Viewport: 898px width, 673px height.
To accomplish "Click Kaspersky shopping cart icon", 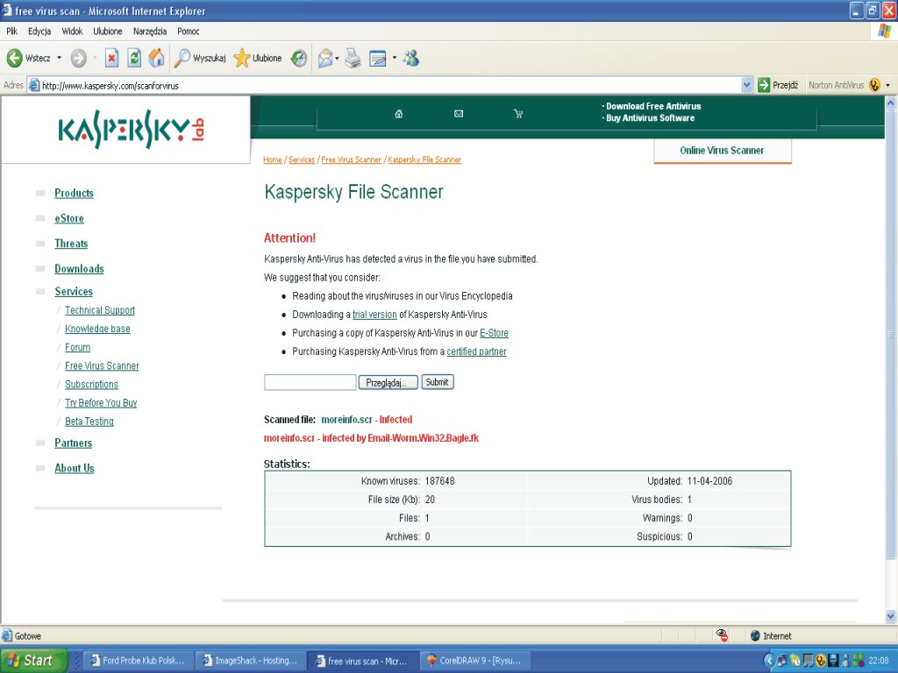I will (x=518, y=114).
